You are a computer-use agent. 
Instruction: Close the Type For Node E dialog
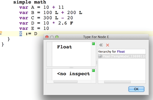tap(47, 37)
